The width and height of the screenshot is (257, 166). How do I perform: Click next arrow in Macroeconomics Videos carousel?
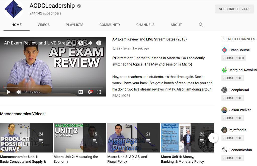(213, 138)
